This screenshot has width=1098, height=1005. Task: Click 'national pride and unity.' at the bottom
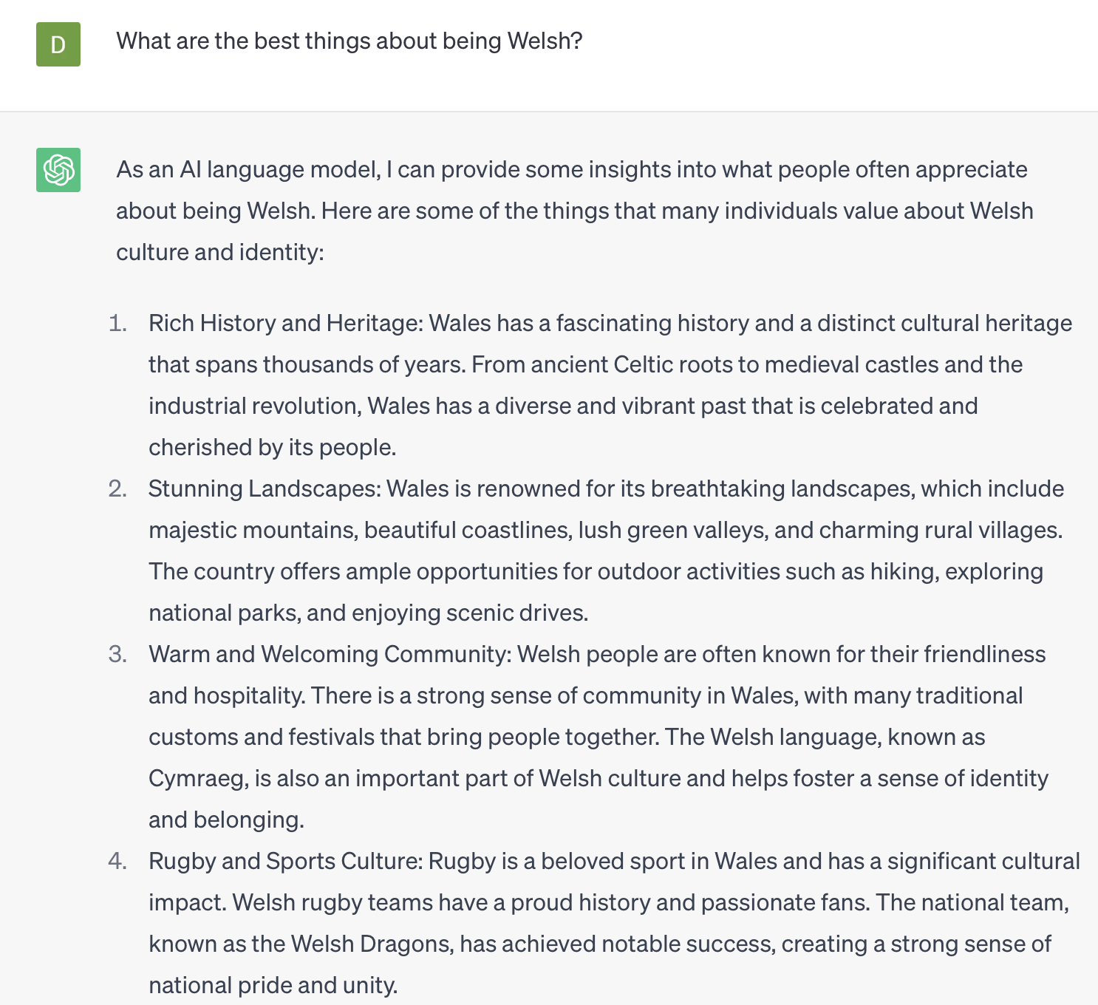[273, 985]
